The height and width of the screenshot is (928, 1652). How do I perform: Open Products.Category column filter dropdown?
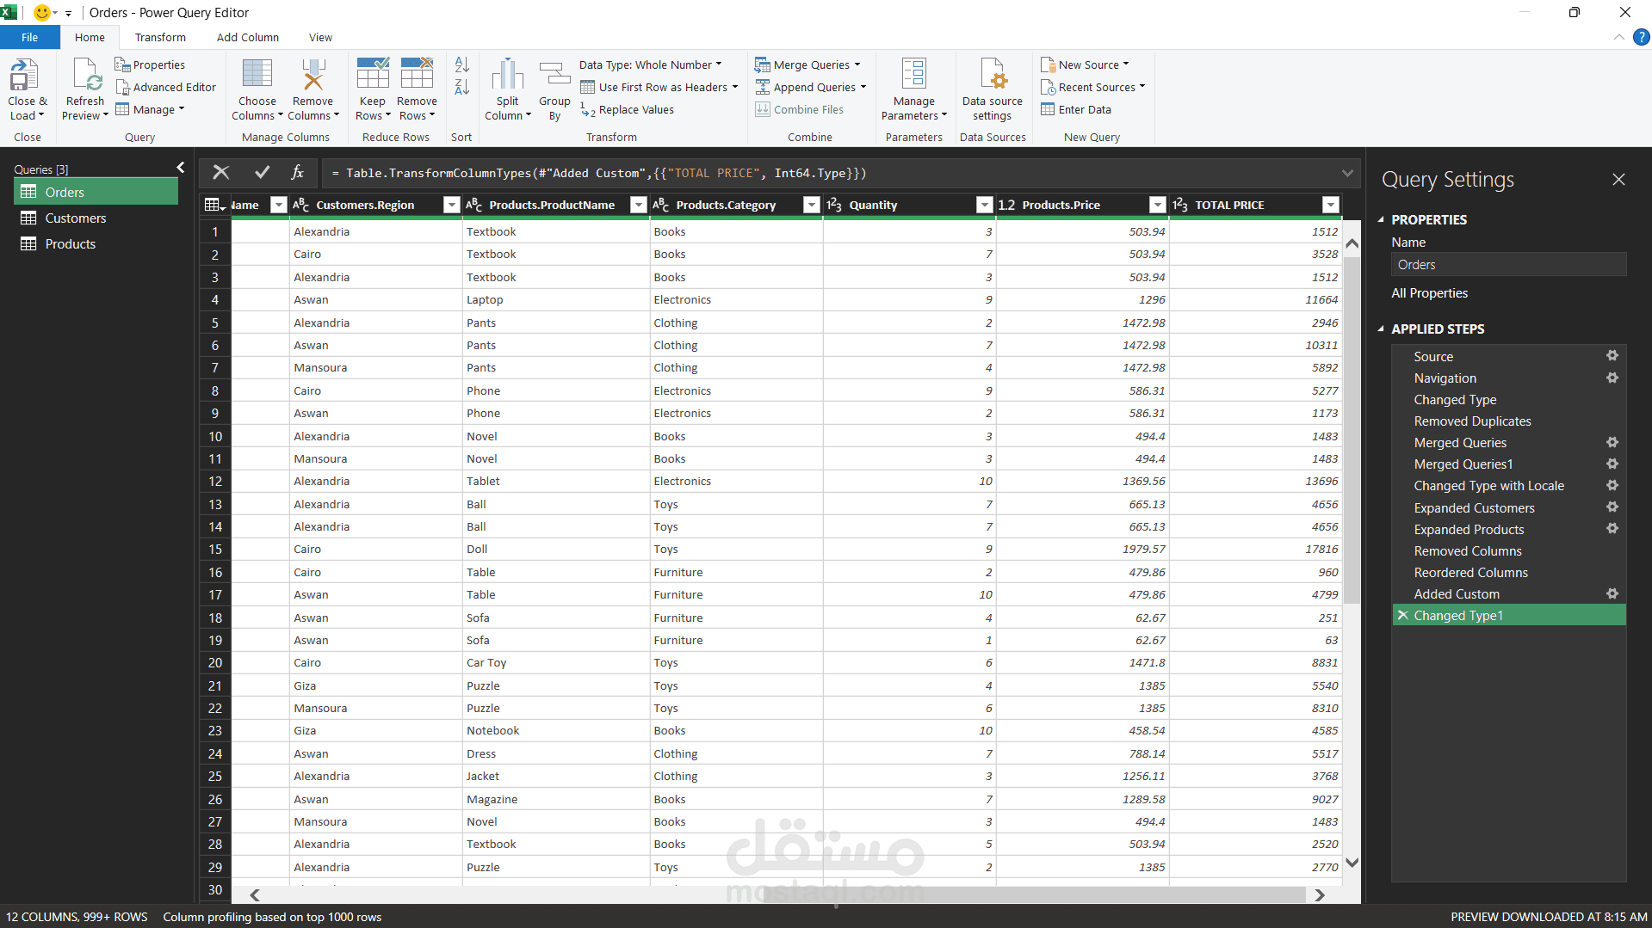pos(811,205)
